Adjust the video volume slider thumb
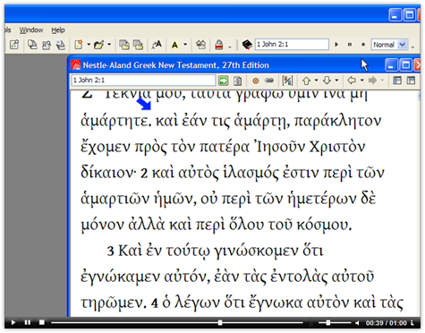 coord(328,322)
